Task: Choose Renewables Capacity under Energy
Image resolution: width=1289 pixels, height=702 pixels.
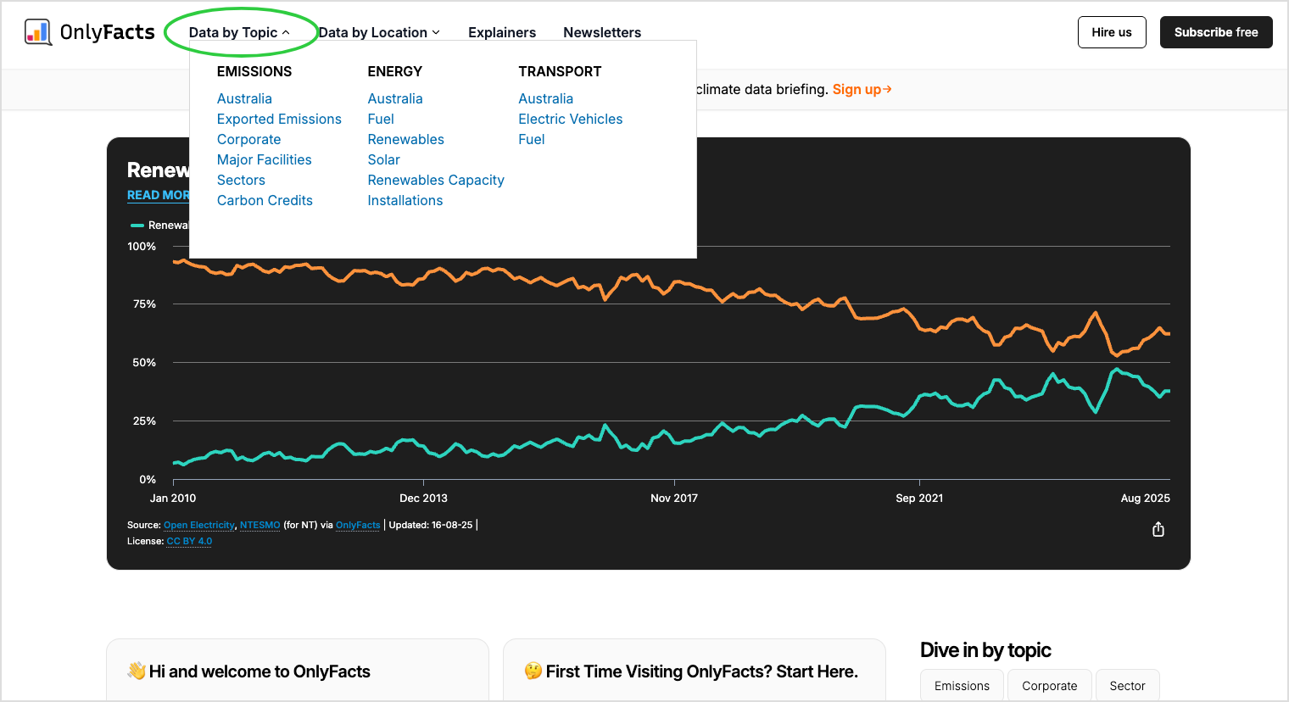Action: (436, 180)
